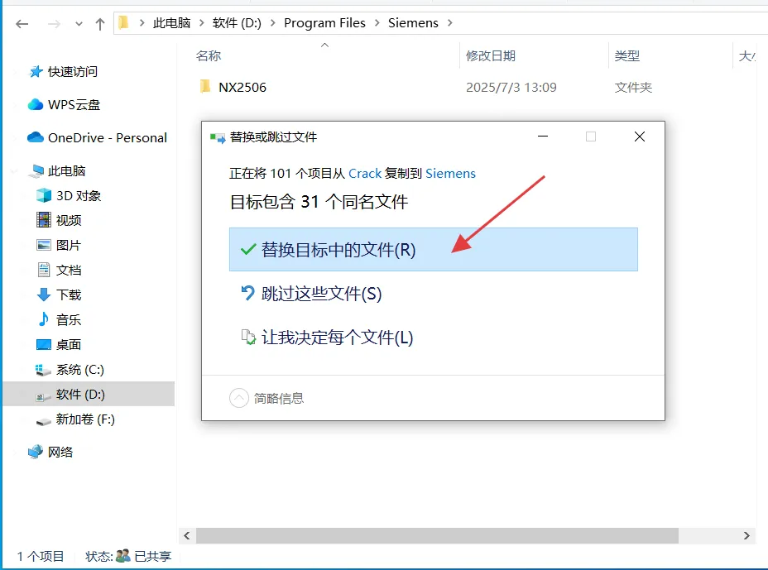This screenshot has width=768, height=570.
Task: Click the 新加卷 (F:) drive icon
Action: 43,420
